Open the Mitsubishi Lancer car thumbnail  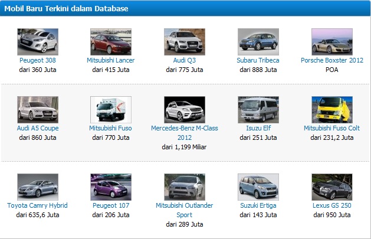(111, 42)
